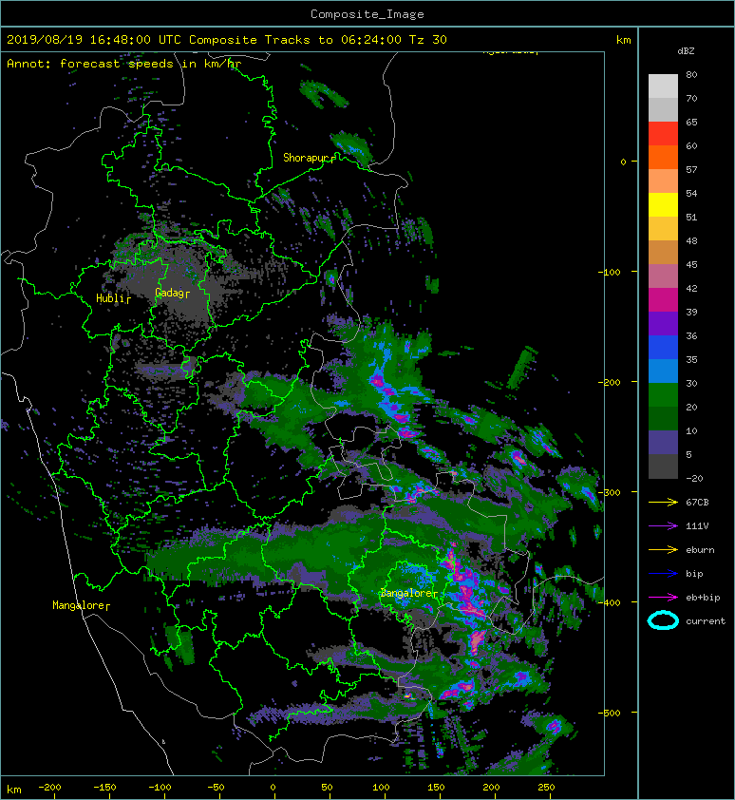Select the blue bip arrow in legend
This screenshot has width=735, height=800.
(663, 574)
